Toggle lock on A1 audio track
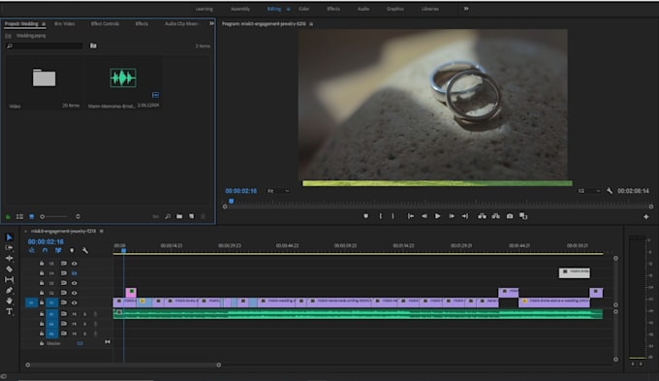Image resolution: width=659 pixels, height=381 pixels. click(42, 314)
